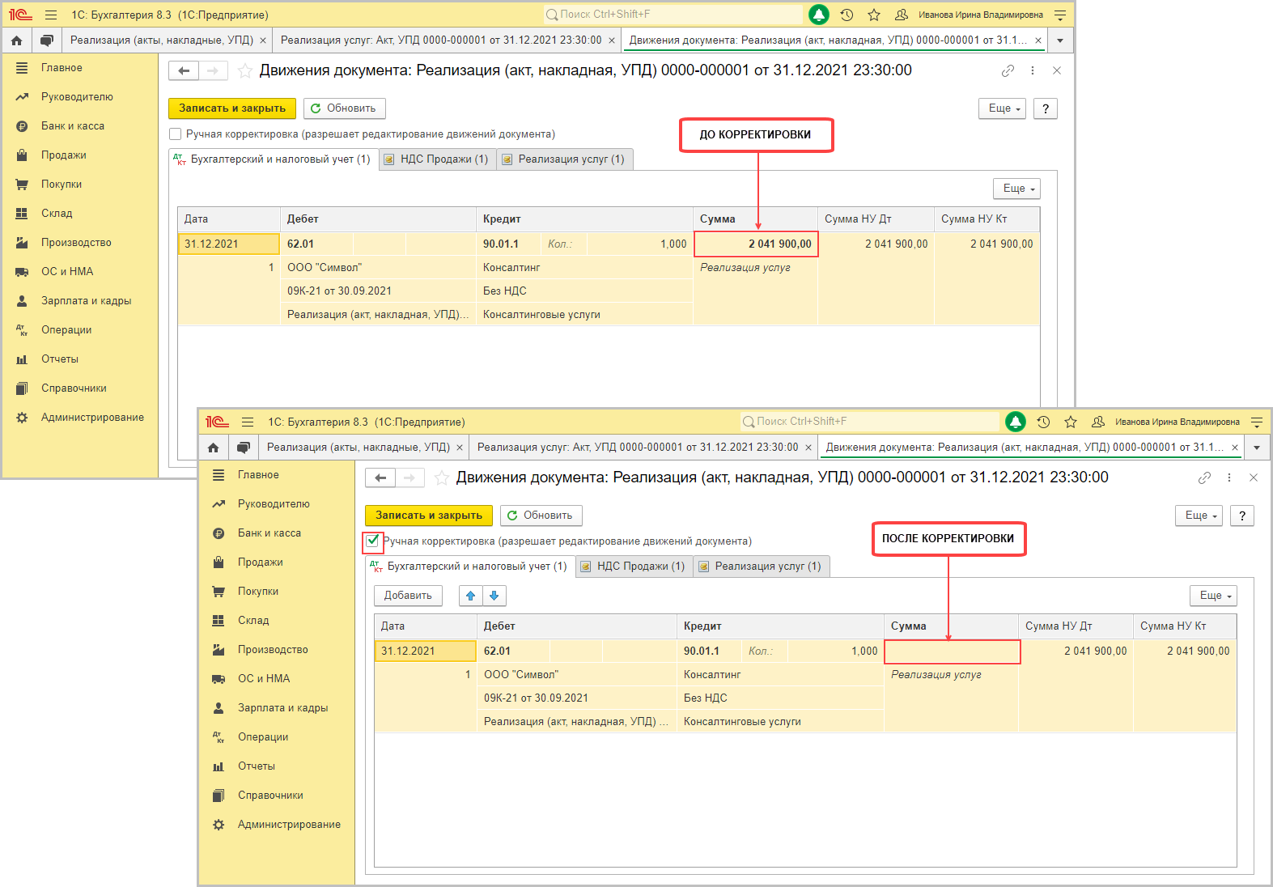Click Обновить button in back window

pyautogui.click(x=345, y=108)
